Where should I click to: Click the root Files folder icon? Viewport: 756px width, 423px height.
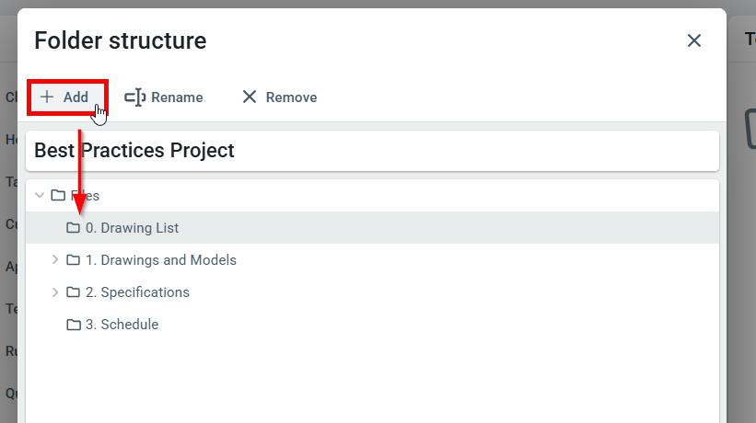click(x=58, y=196)
